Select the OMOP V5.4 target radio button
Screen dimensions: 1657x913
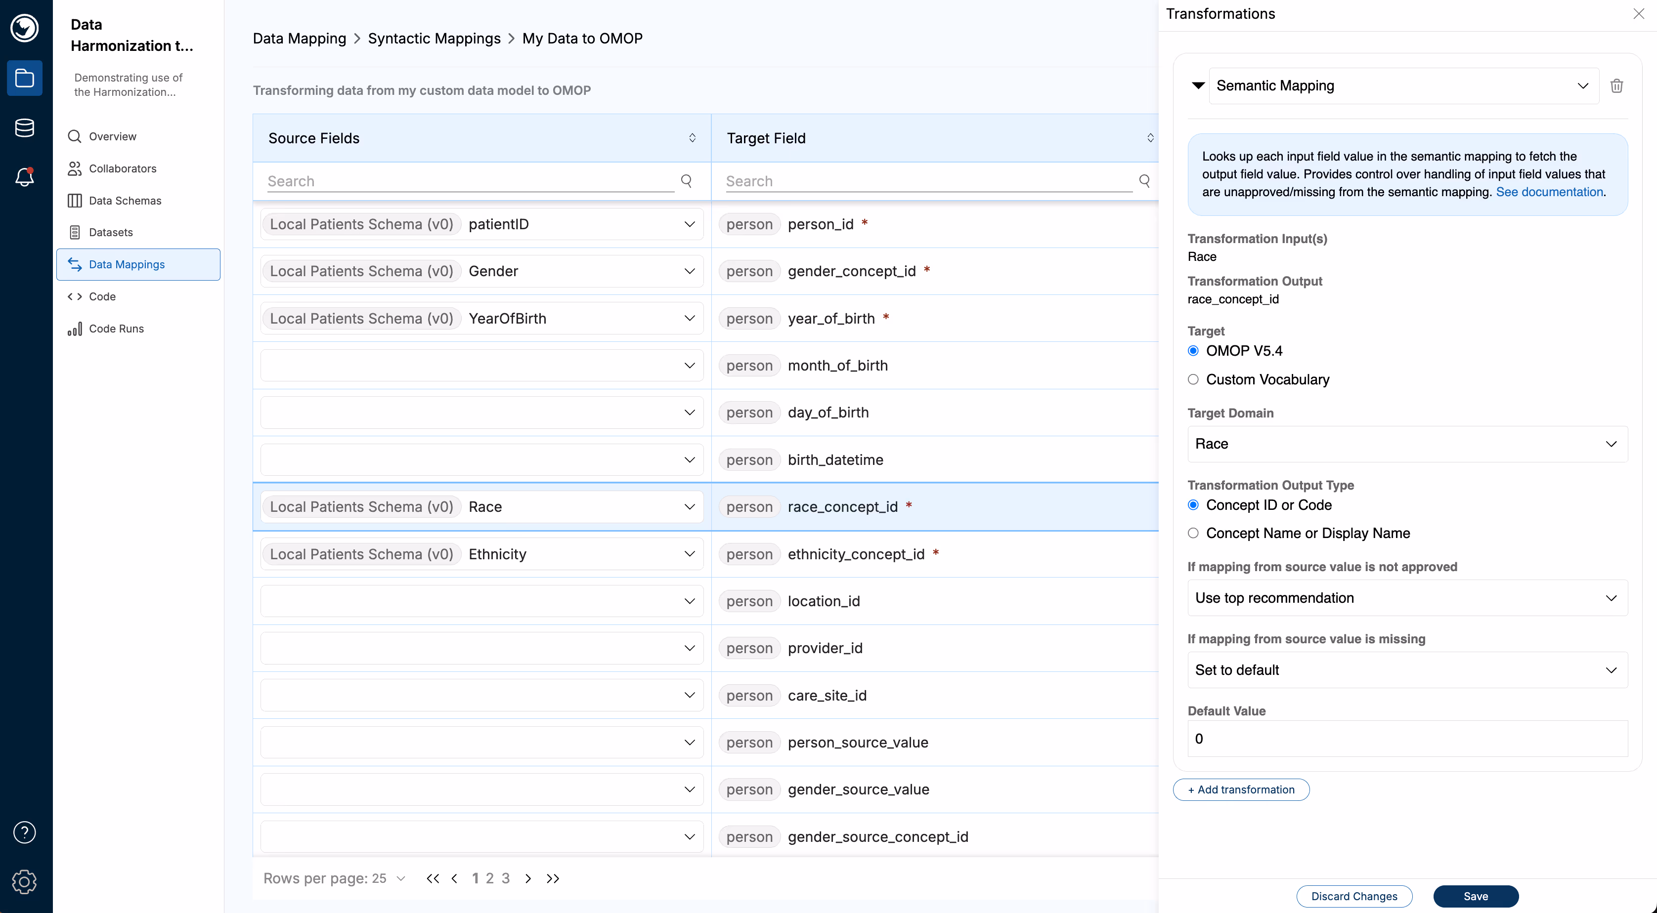coord(1193,351)
